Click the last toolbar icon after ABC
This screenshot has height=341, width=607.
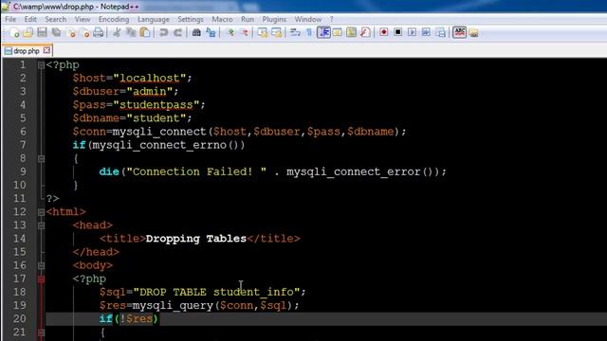(474, 33)
